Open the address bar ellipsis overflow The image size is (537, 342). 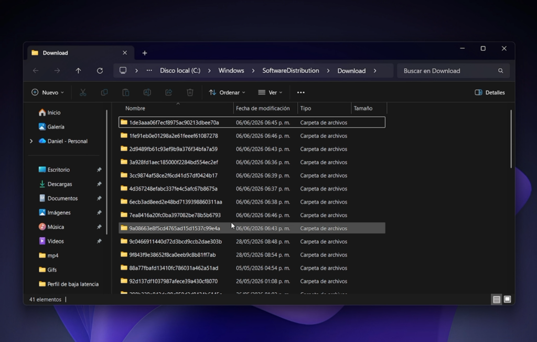tap(149, 70)
